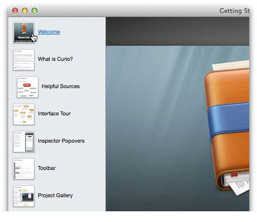Select the Toolbar page thumbnail
Screen dimensions: 257x222
(x=24, y=169)
